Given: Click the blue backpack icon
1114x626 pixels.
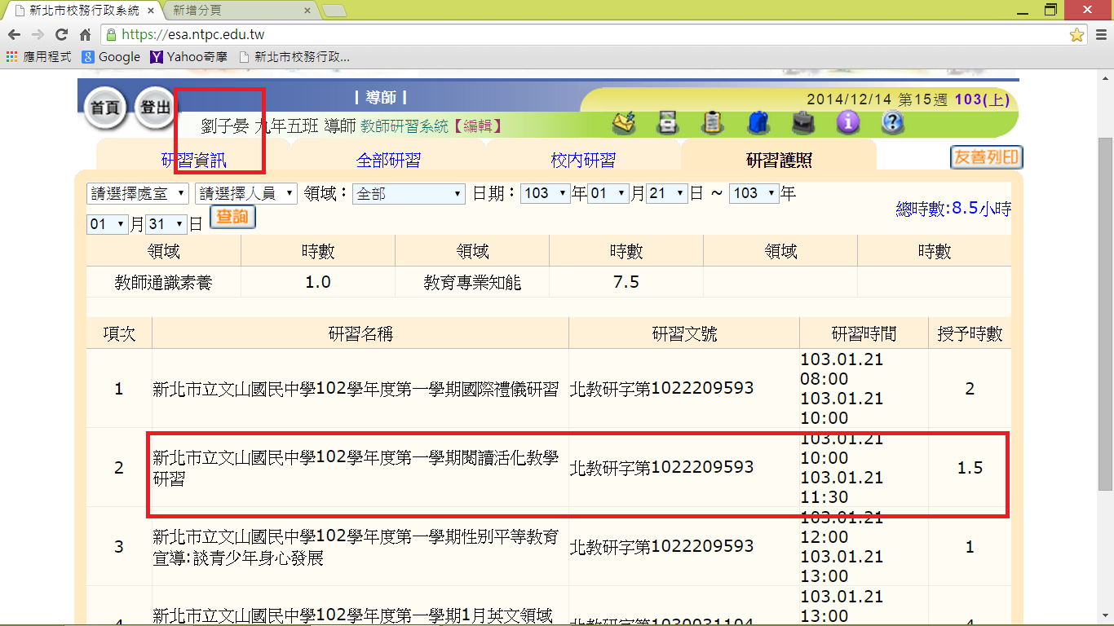Looking at the screenshot, I should coord(758,123).
